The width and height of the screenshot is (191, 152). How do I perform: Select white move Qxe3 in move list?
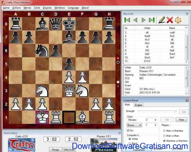coord(147,57)
